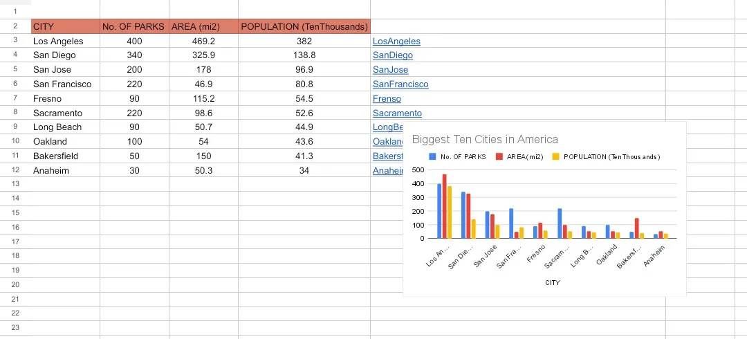747x339 pixels.
Task: Open the Sacramento hyperlink in the table
Action: [397, 113]
